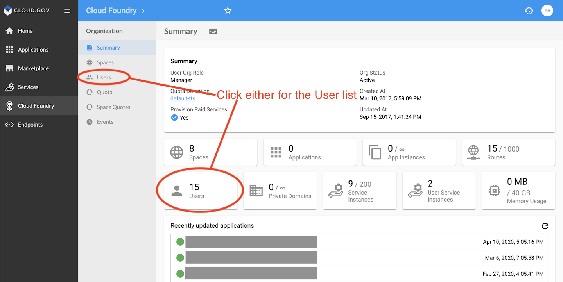Click the Created At Mar 10, 2017 timestamp

[x=391, y=98]
